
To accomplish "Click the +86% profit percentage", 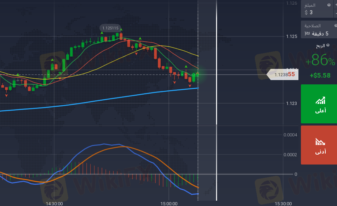I will 320,60.
